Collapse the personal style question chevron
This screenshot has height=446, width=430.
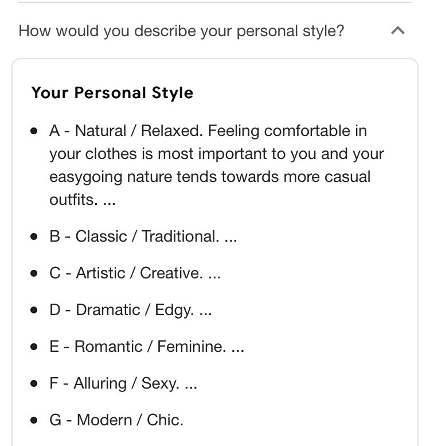pos(397,31)
